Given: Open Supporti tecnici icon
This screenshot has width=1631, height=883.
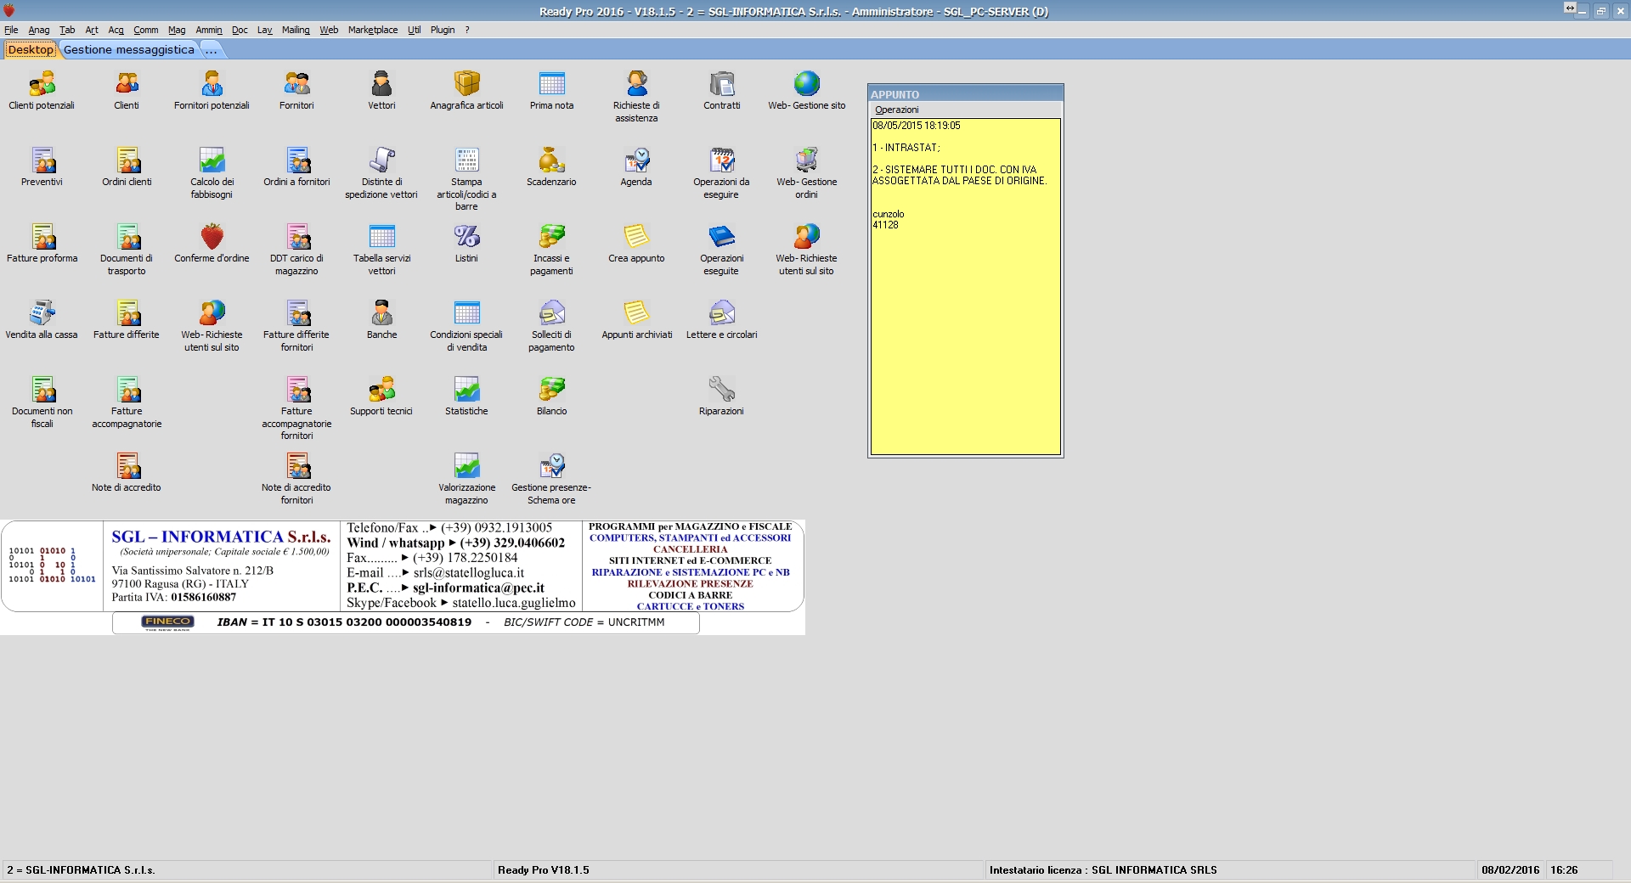Looking at the screenshot, I should click(x=381, y=390).
